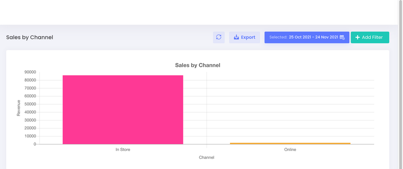The height and width of the screenshot is (169, 403).
Task: Click the Channel x-axis title
Action: coord(207,157)
